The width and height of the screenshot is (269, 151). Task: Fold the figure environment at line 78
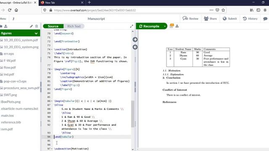coord(52,69)
